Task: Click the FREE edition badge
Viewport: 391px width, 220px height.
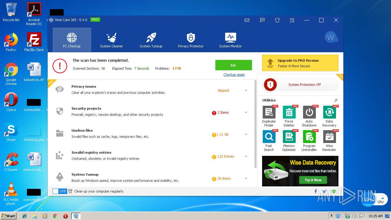Action: [x=95, y=20]
